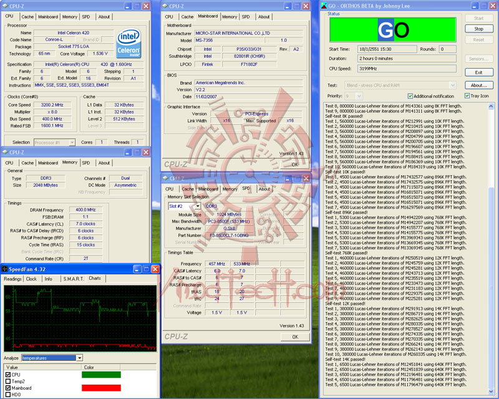Click the ORTHOS title bar icon
Image resolution: width=499 pixels, height=399 pixels.
(x=324, y=6)
